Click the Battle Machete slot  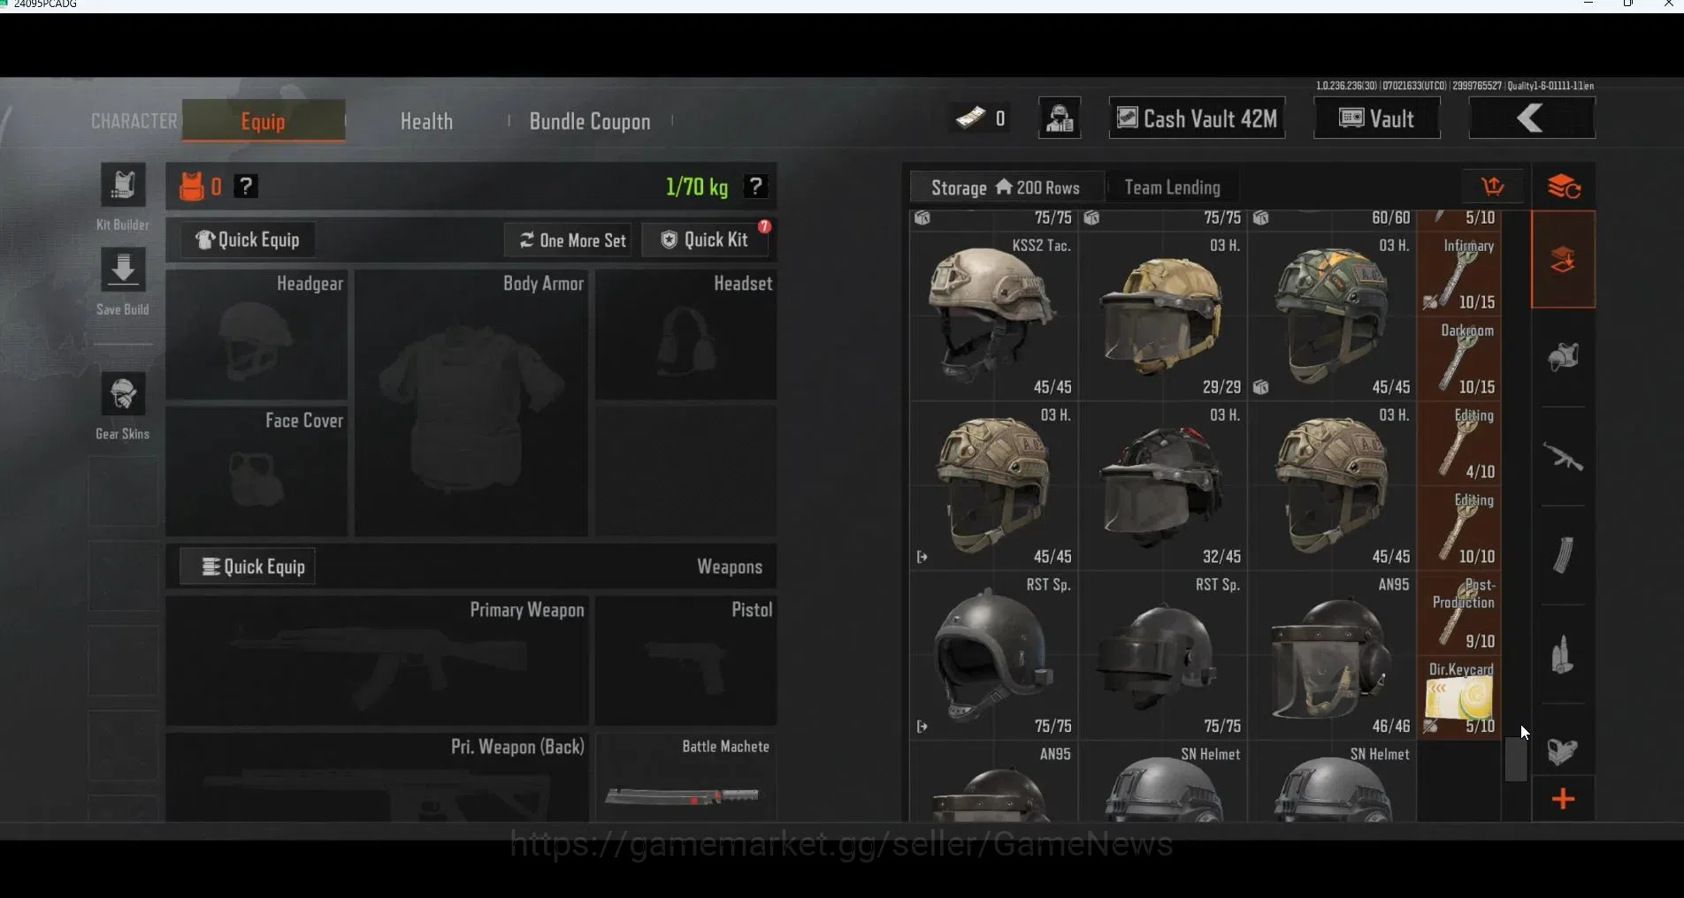coord(686,777)
